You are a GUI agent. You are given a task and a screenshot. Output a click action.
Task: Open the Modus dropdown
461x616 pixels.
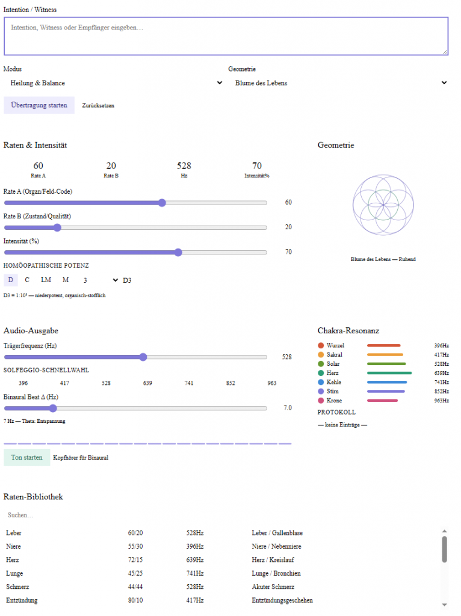114,83
